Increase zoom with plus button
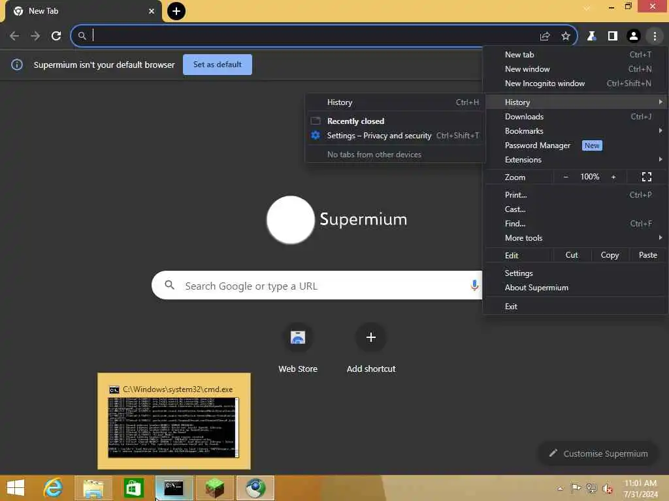Screen dimensions: 669x501 click(x=613, y=177)
